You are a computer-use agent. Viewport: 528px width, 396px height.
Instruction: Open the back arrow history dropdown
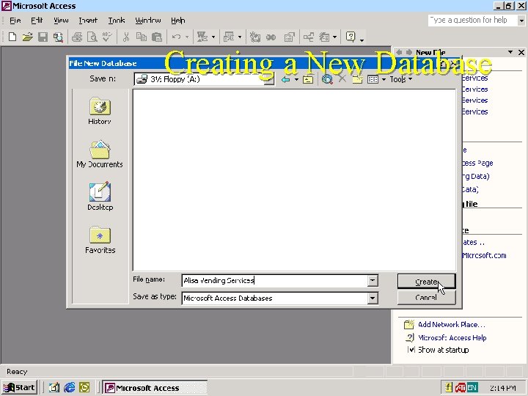coord(296,79)
